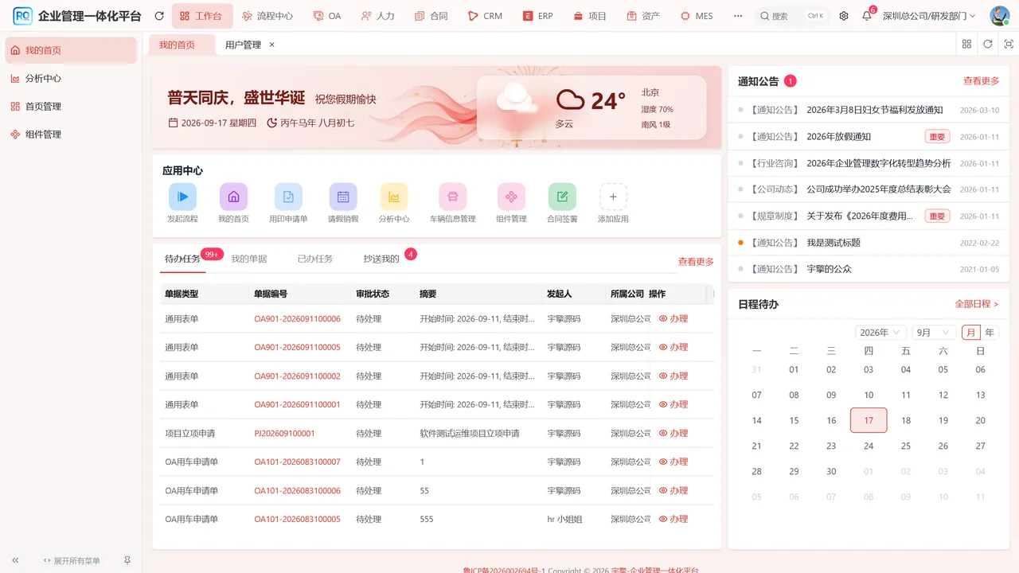
Task: Toggle the pin icon at the sidebar bottom
Action: (x=127, y=560)
